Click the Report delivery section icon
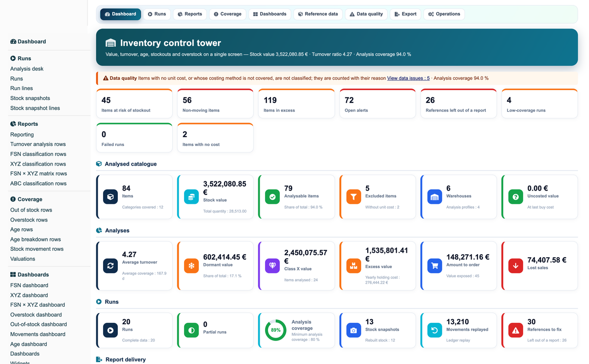589x364 pixels. point(99,360)
